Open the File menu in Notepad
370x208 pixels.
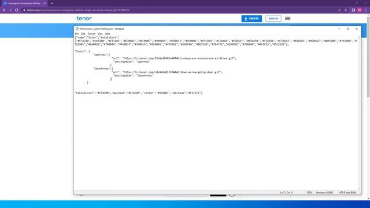pyautogui.click(x=77, y=34)
